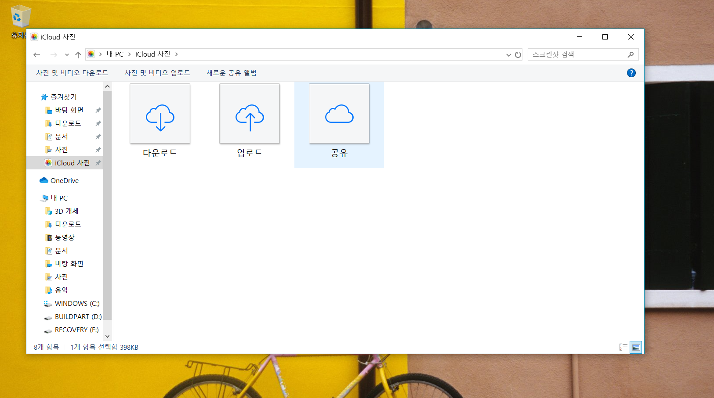Open RECOVERY (E:) drive
This screenshot has width=714, height=398.
tap(76, 330)
